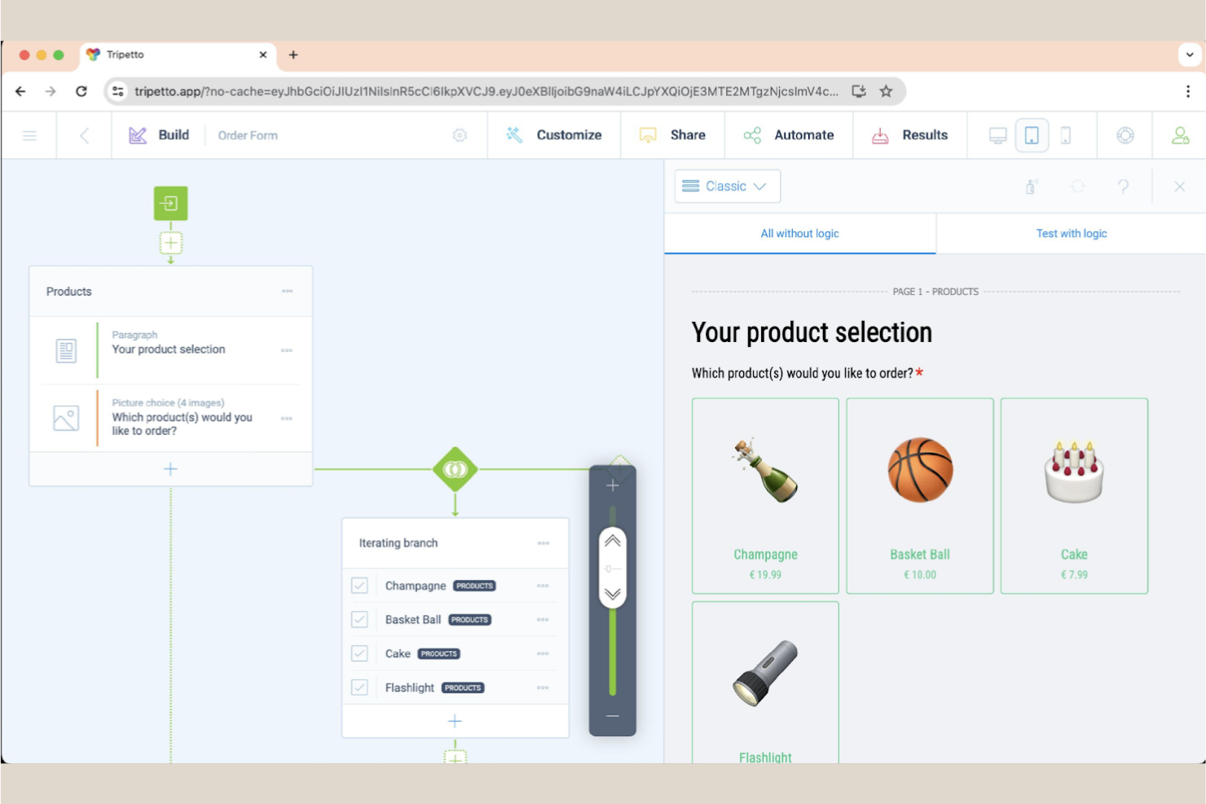Add a new block under Products

tap(170, 468)
